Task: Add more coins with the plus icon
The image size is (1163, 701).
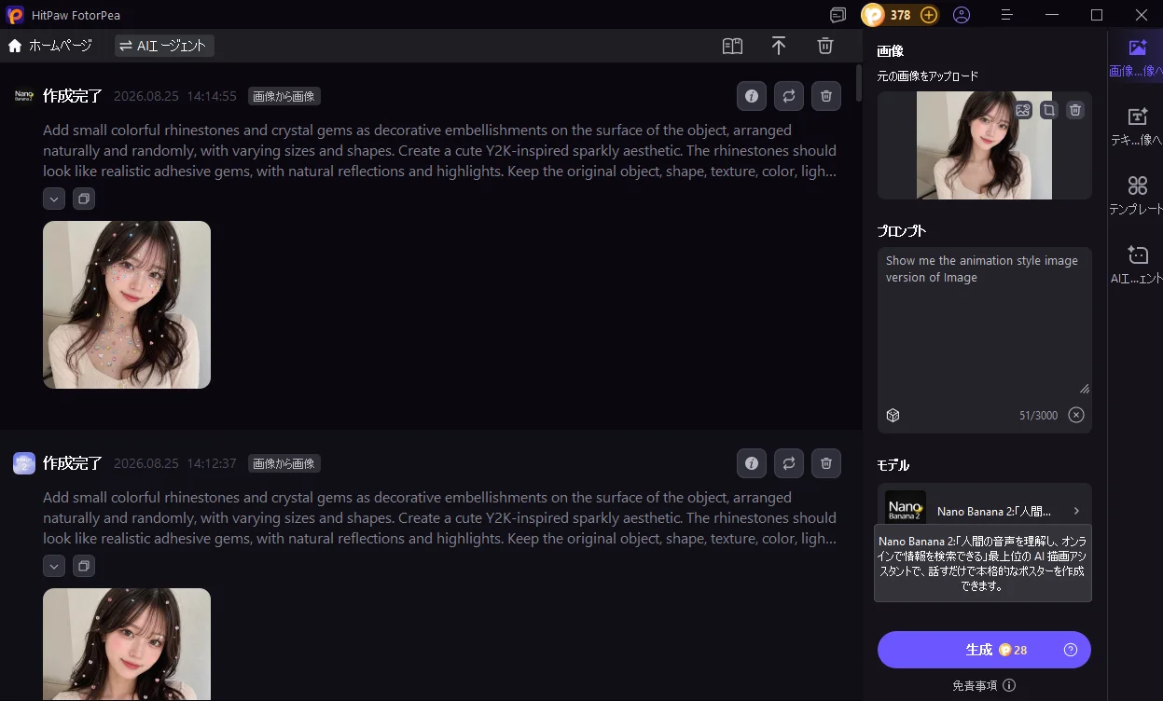Action: 929,15
